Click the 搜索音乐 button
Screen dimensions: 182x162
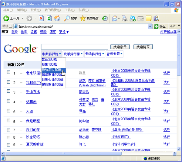[120, 47]
